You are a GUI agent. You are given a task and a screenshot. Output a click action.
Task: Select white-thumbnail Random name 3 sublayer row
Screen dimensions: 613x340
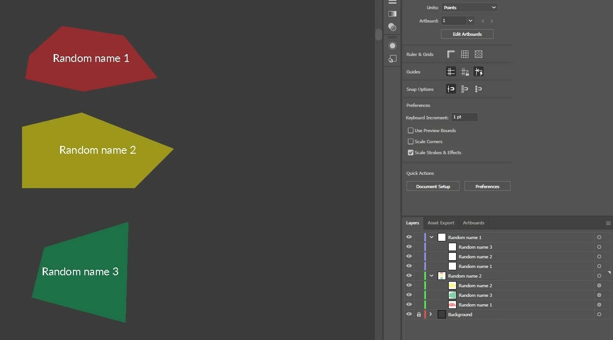tap(507, 247)
